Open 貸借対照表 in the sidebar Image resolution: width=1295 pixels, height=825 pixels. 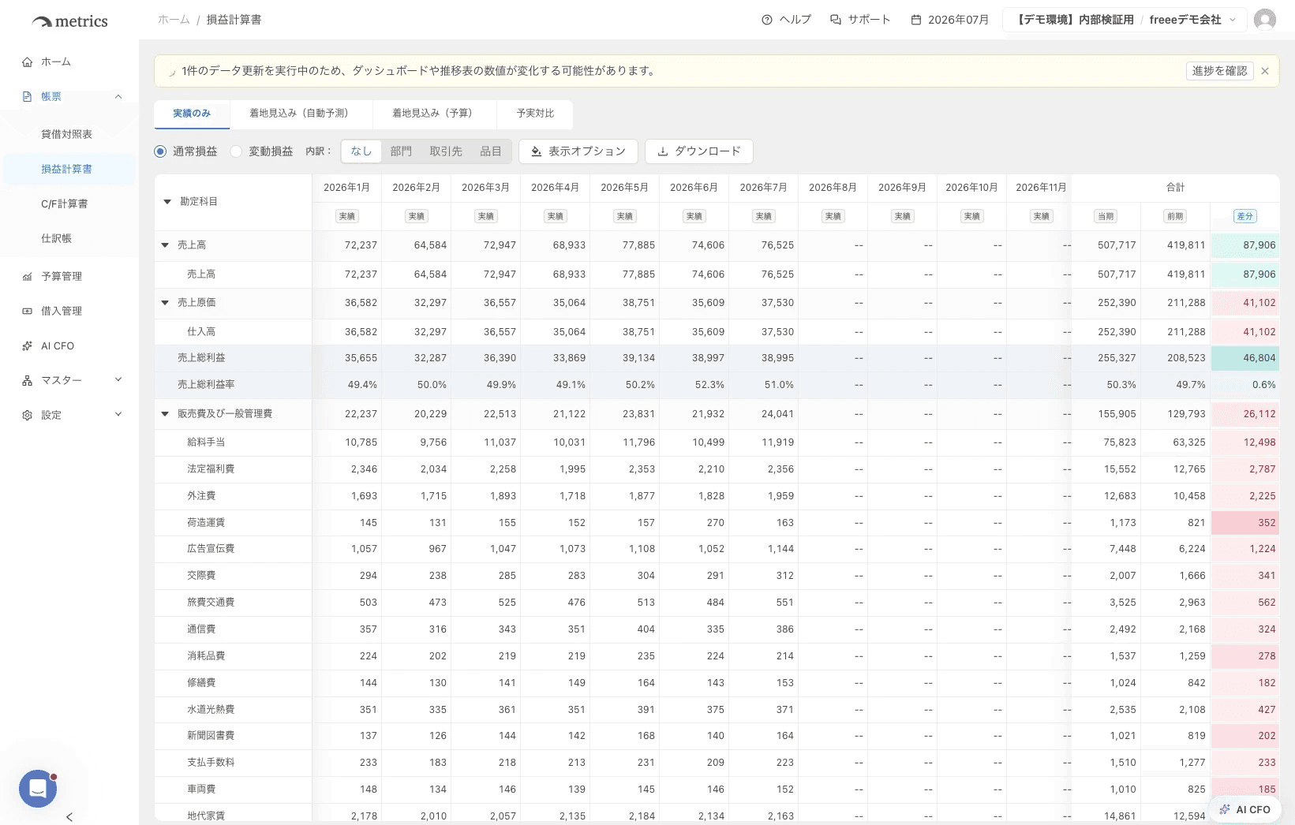[69, 135]
